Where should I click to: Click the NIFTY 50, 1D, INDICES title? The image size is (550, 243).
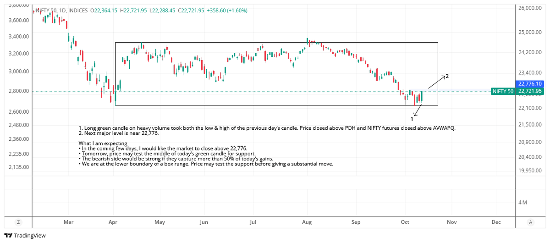click(61, 10)
